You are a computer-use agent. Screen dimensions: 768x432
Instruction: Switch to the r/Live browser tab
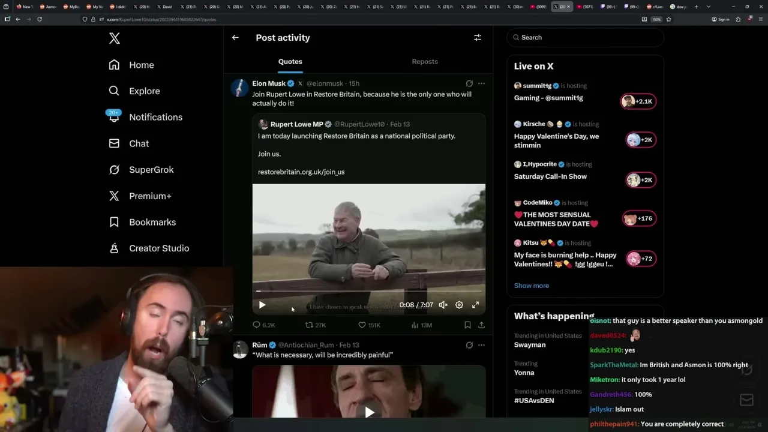pos(655,7)
